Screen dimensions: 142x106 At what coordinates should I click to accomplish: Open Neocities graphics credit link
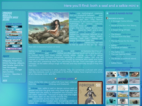pos(16,74)
